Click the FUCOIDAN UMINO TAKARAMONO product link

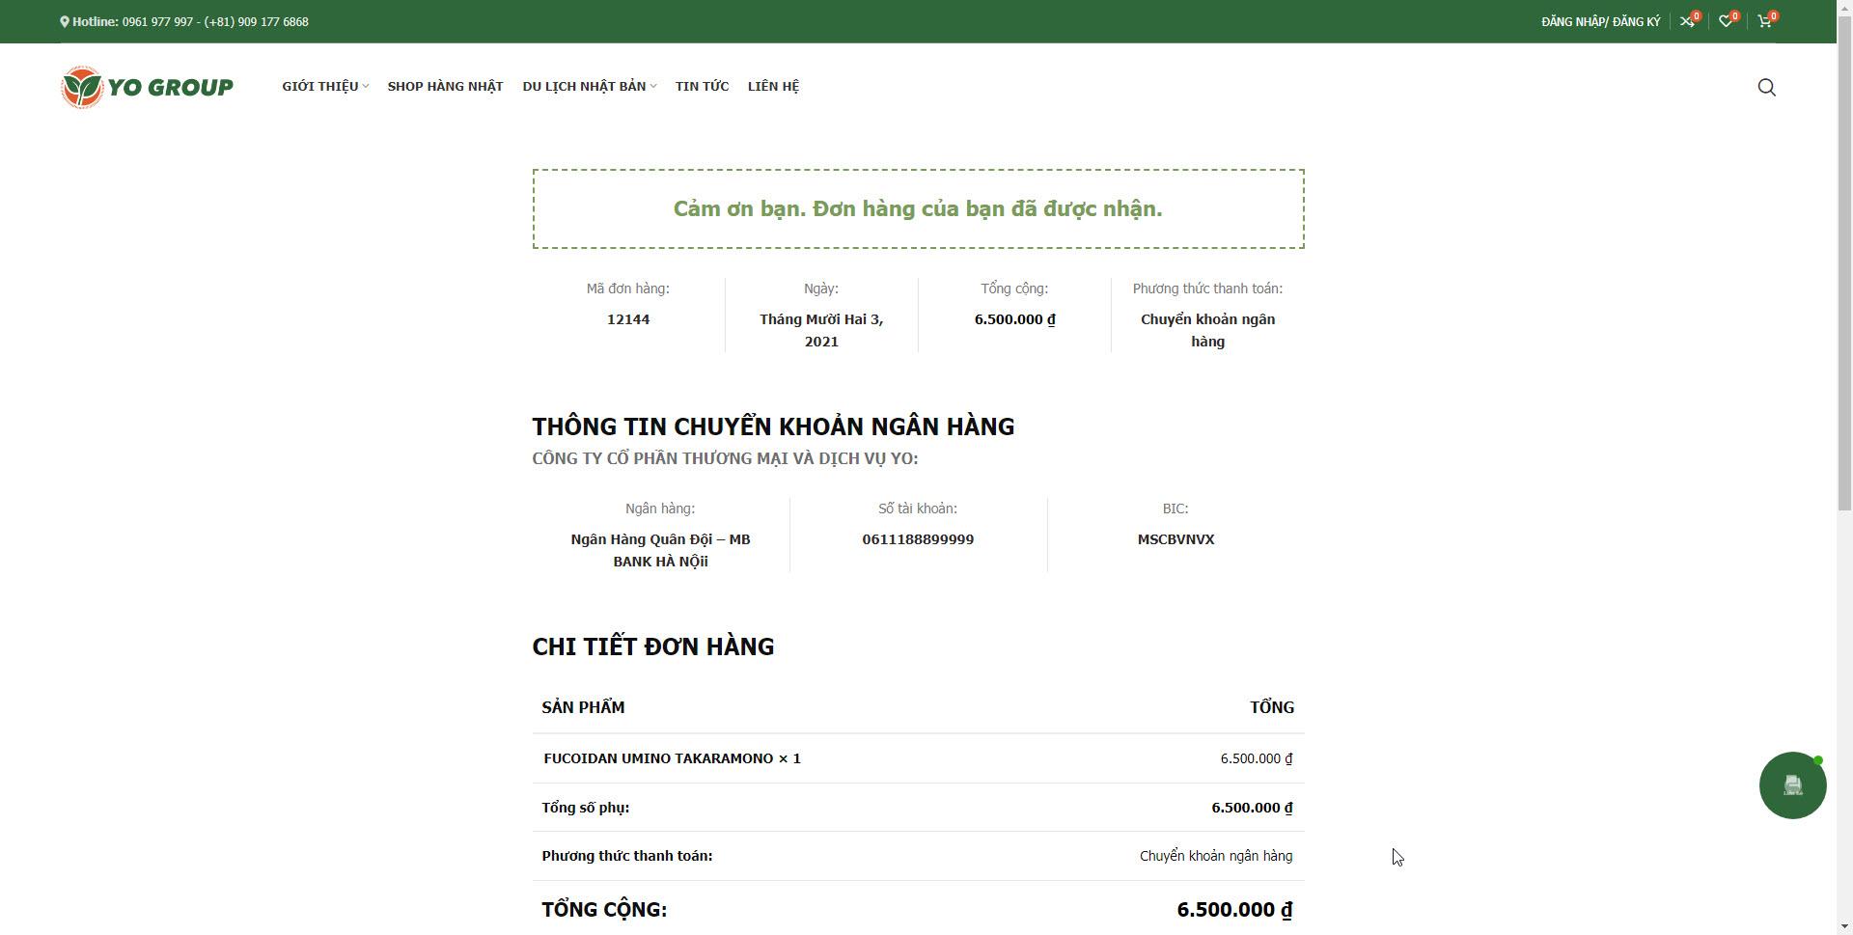(x=659, y=758)
